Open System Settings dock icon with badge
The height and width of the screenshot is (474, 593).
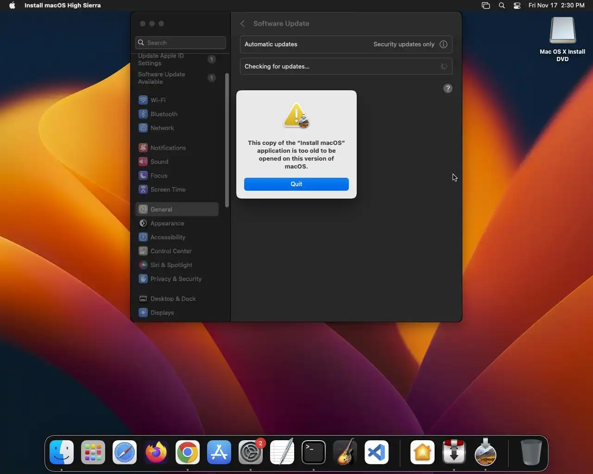[x=251, y=452]
